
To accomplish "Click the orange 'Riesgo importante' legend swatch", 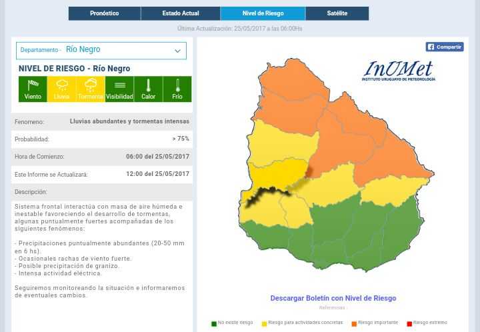I will pyautogui.click(x=354, y=323).
